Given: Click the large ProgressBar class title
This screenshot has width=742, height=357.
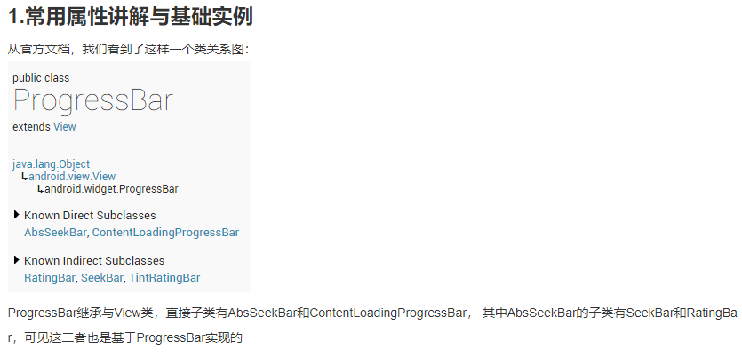Looking at the screenshot, I should [93, 101].
